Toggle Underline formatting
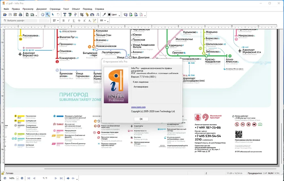This screenshot has width=284, height=181. (x=74, y=21)
